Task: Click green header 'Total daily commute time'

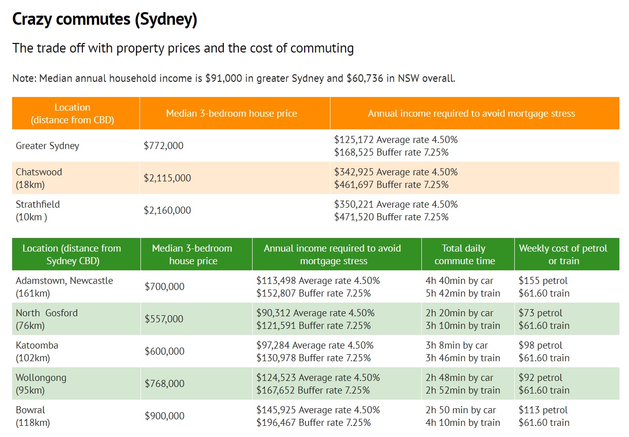Action: click(468, 254)
